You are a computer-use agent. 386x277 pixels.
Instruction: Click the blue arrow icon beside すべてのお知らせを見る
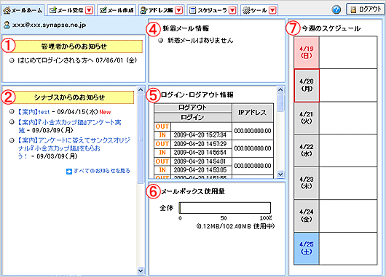(x=69, y=172)
